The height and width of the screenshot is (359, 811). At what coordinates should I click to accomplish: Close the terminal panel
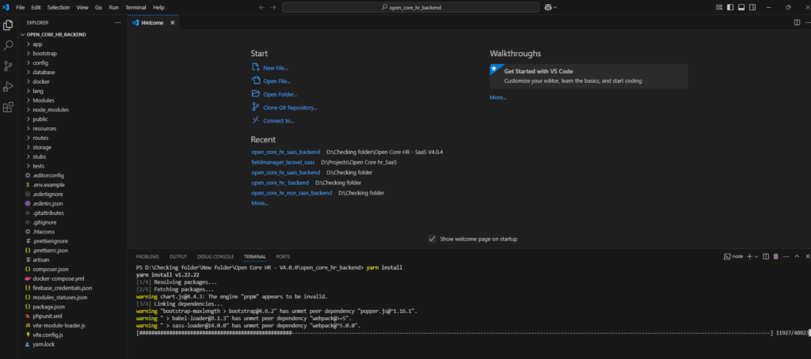[x=806, y=256]
